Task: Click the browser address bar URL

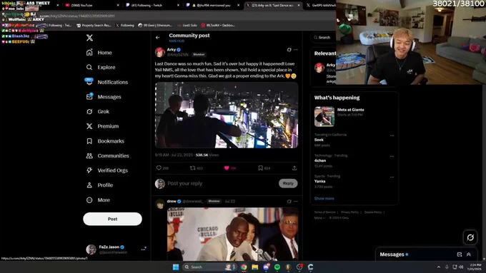Action: click(x=77, y=16)
